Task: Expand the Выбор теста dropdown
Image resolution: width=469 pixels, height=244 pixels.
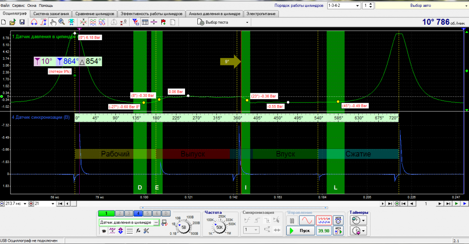Action: [x=247, y=22]
